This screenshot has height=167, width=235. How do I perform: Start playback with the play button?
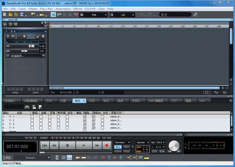(84, 146)
